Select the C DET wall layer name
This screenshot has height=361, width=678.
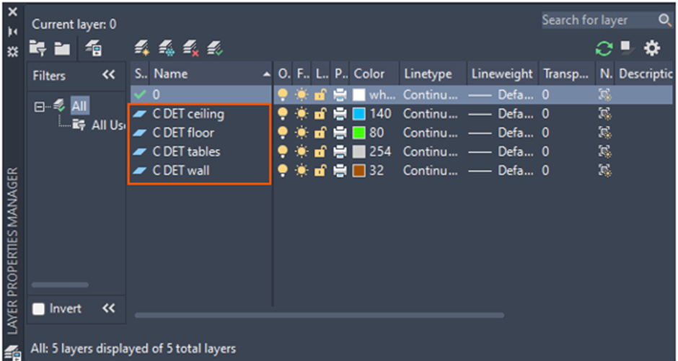pyautogui.click(x=181, y=171)
